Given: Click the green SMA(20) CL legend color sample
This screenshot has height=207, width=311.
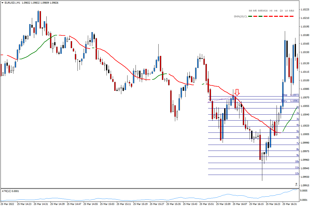Looking at the screenshot, I should 250,16.
